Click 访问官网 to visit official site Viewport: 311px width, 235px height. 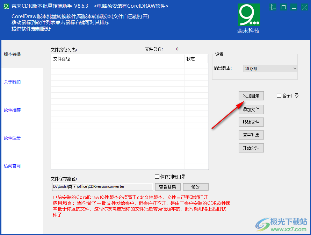(12, 166)
